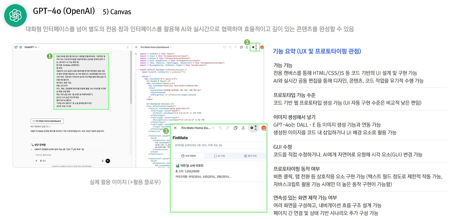Image resolution: width=455 pixels, height=219 pixels.
Task: Click user avatar in preview header
Action: [264, 128]
